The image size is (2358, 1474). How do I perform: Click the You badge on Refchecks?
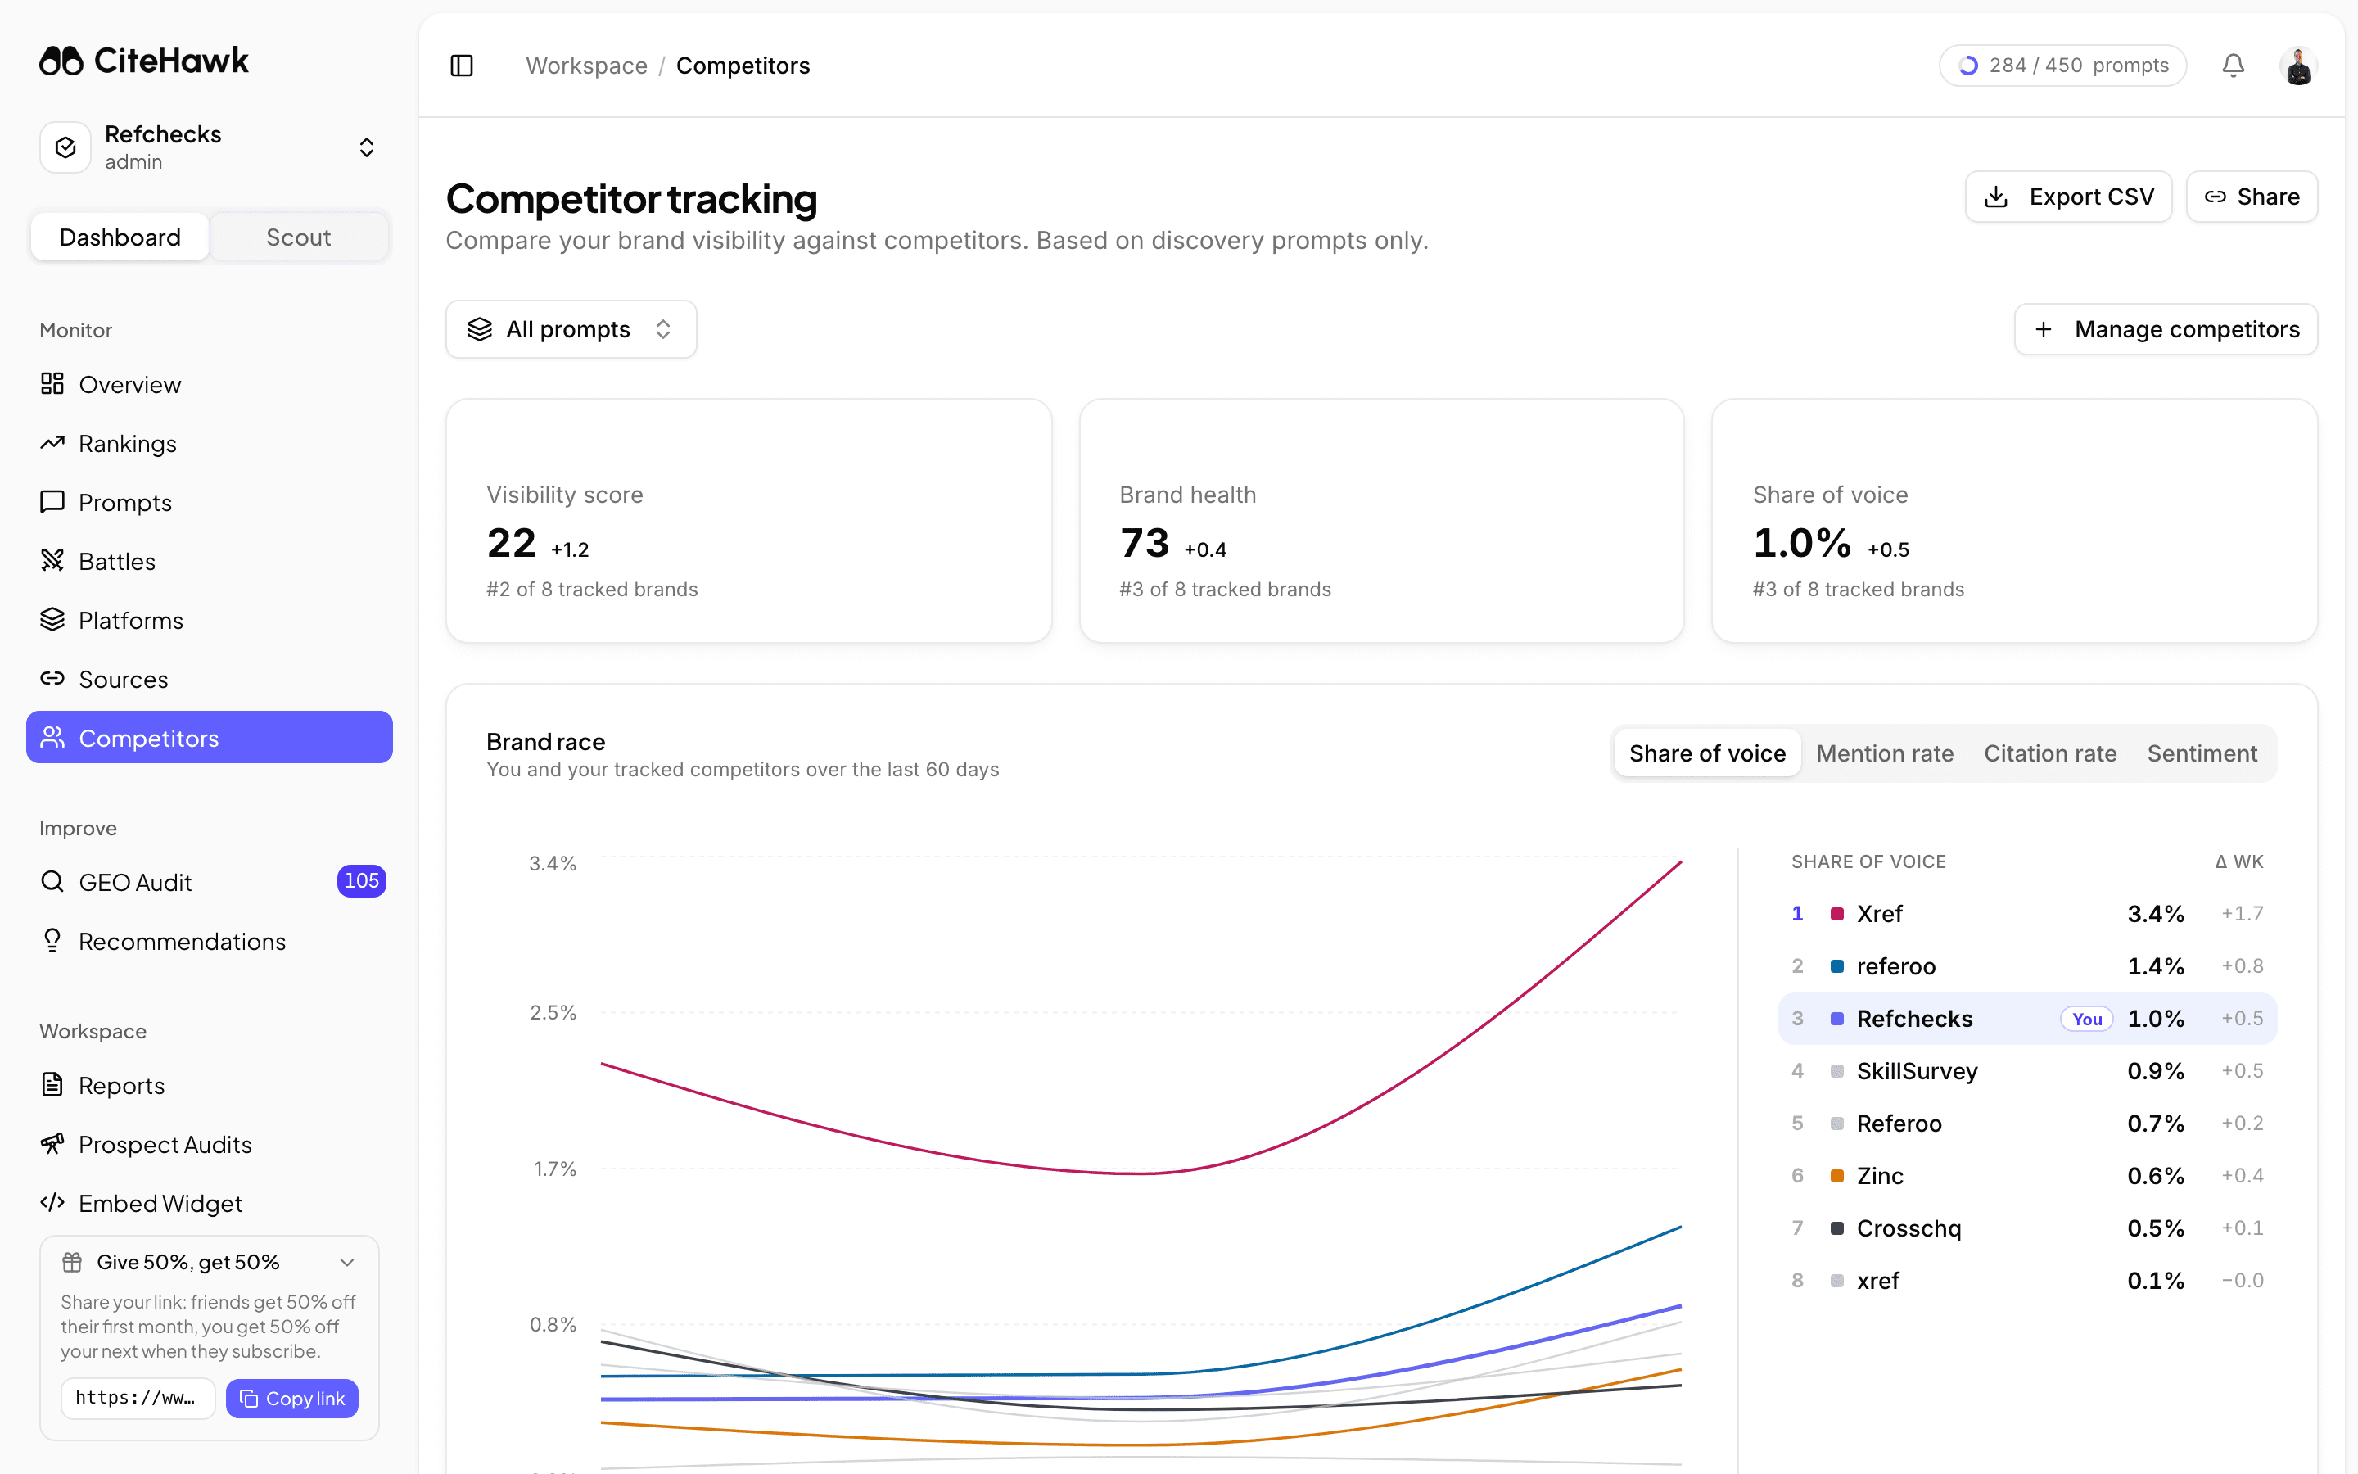[2086, 1019]
